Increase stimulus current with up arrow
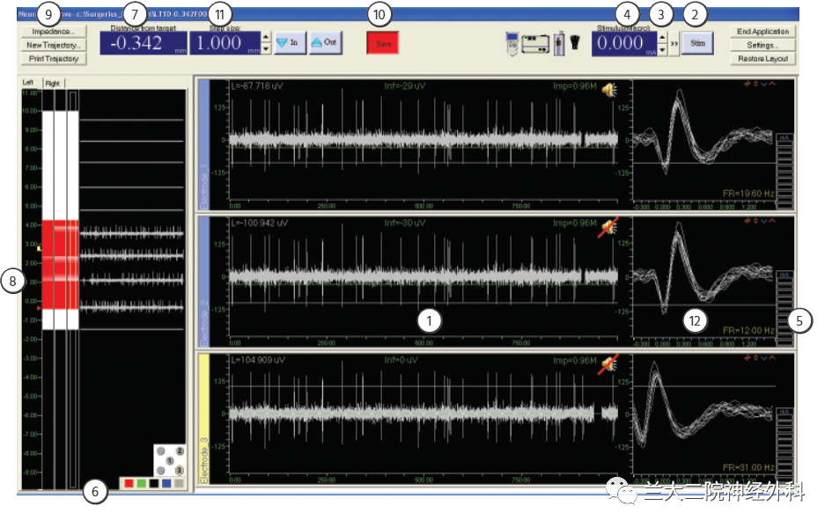Screen dimensions: 832x528 (662, 37)
